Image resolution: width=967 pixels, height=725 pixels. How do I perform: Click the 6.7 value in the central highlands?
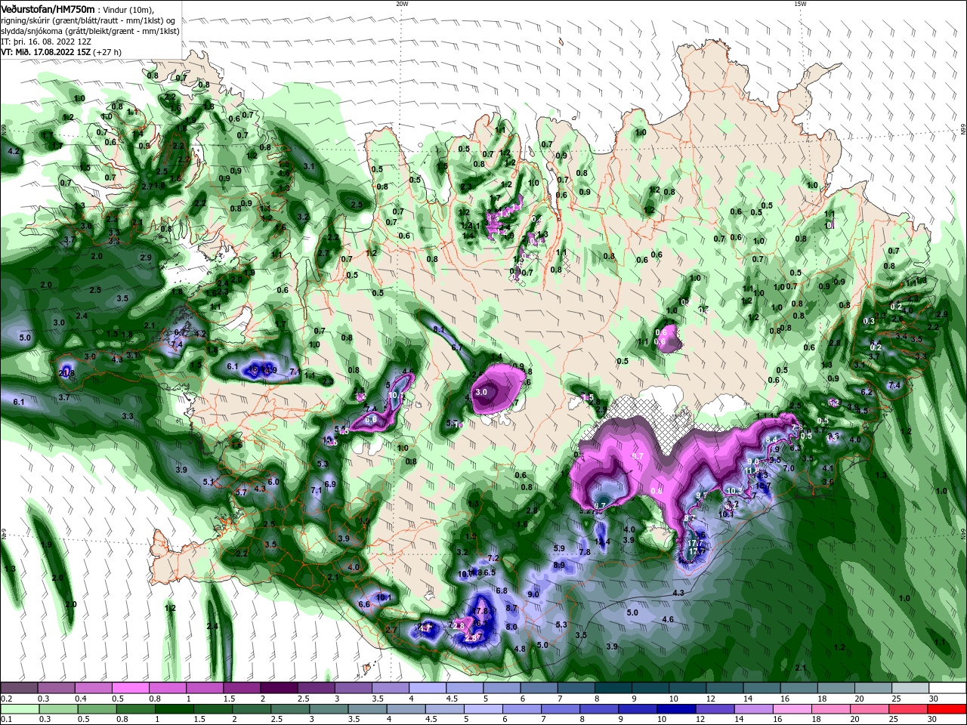(x=457, y=347)
